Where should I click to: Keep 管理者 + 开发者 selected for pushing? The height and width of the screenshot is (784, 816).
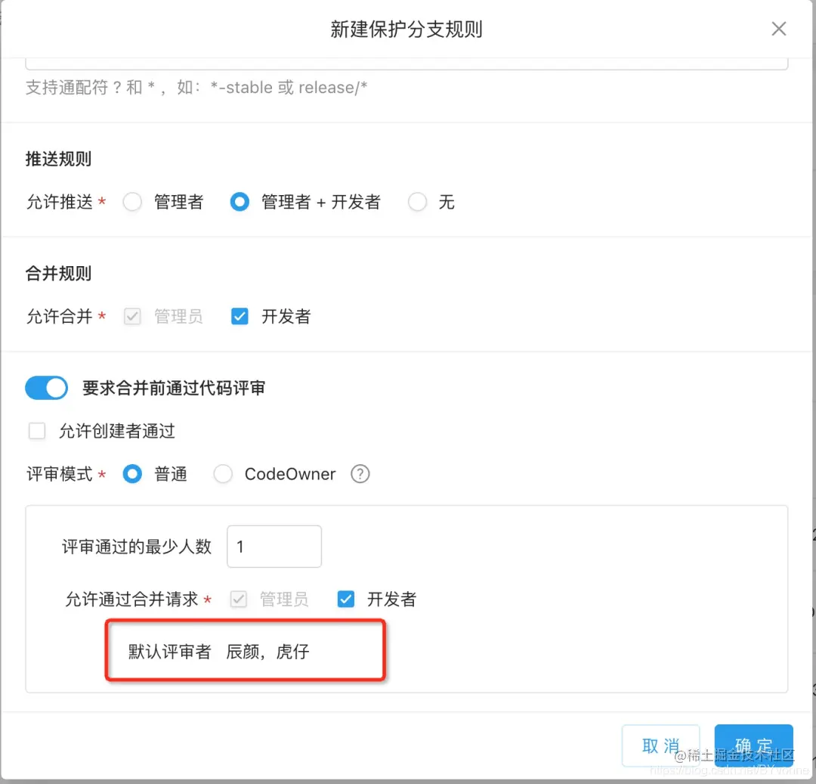(239, 202)
